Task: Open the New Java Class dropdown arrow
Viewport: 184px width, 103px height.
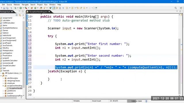Action: [x=38, y=8]
